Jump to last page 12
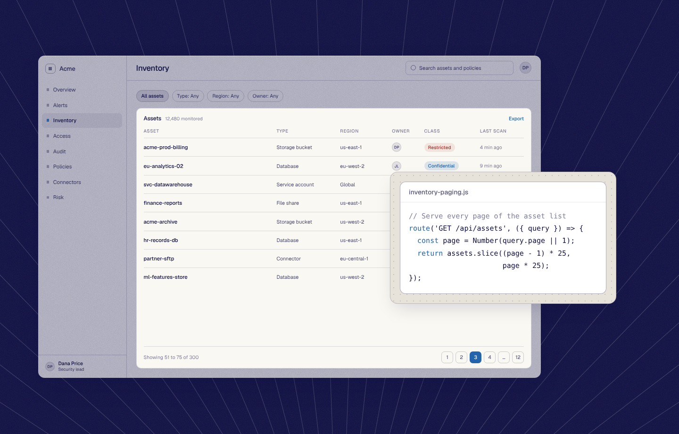679x434 pixels. [x=518, y=358]
